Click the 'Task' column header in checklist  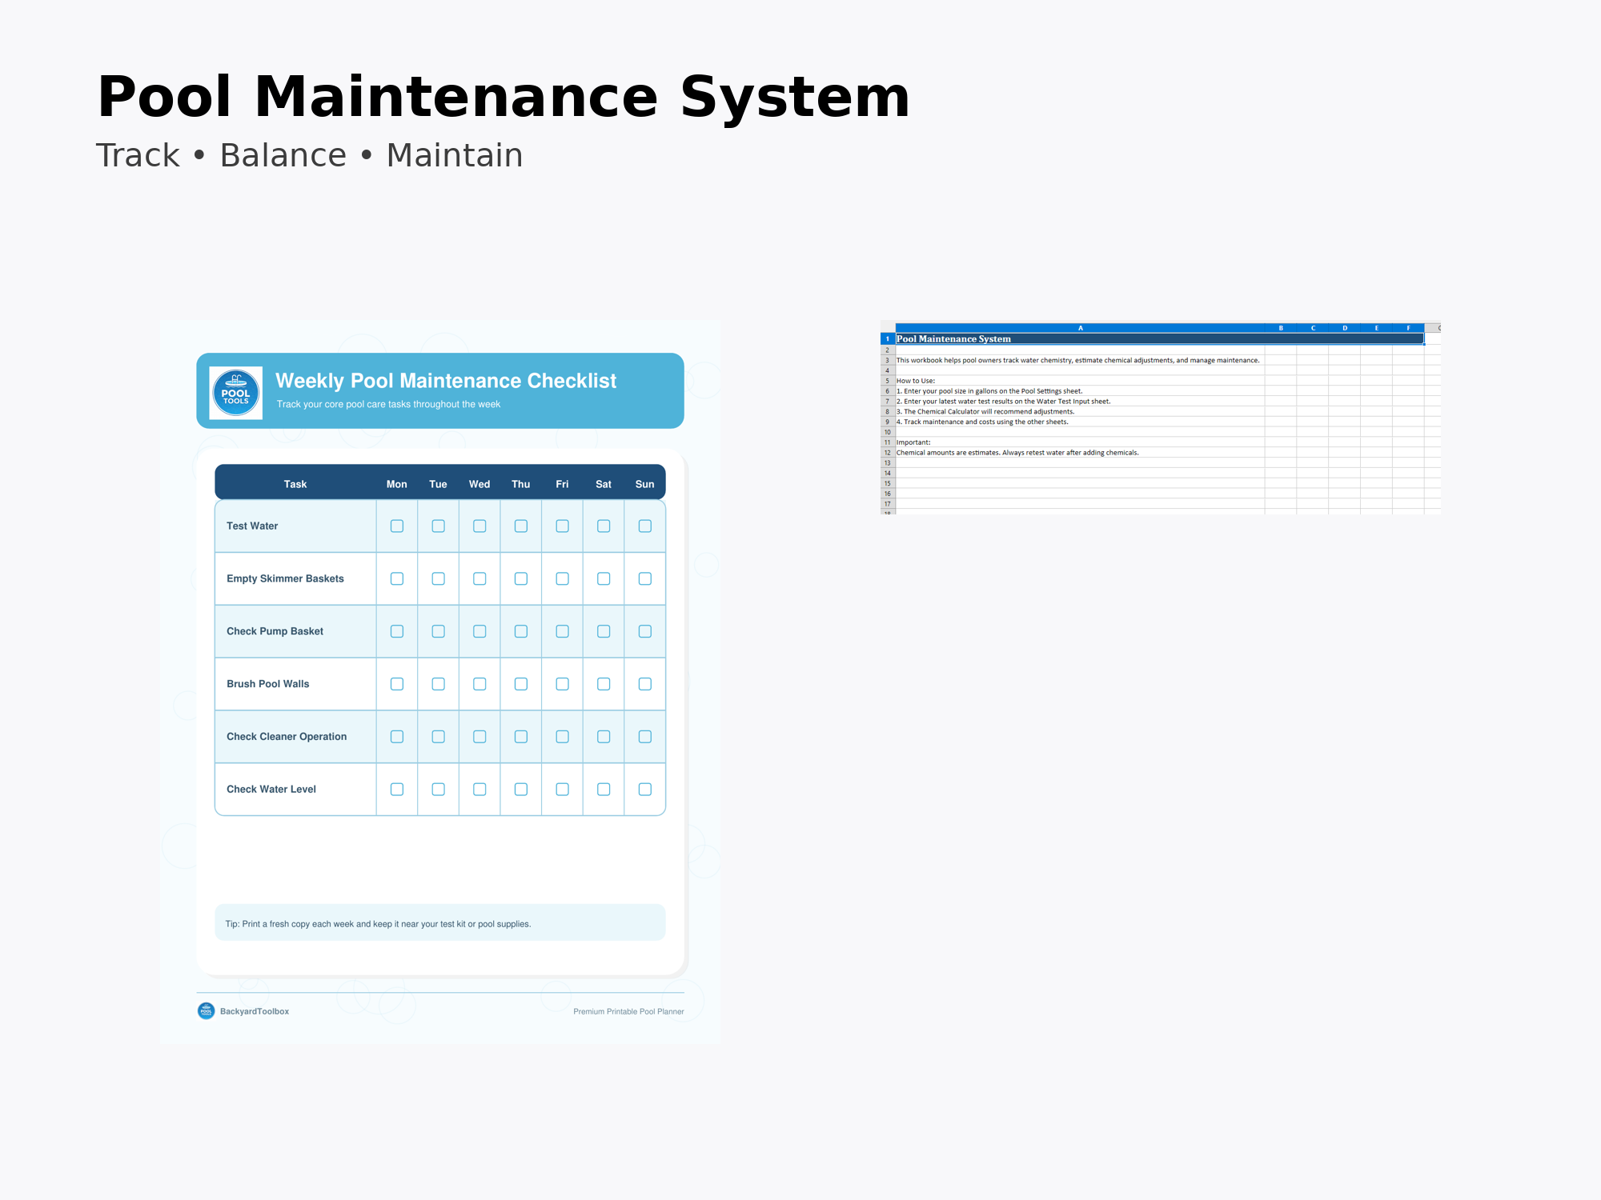pyautogui.click(x=295, y=484)
